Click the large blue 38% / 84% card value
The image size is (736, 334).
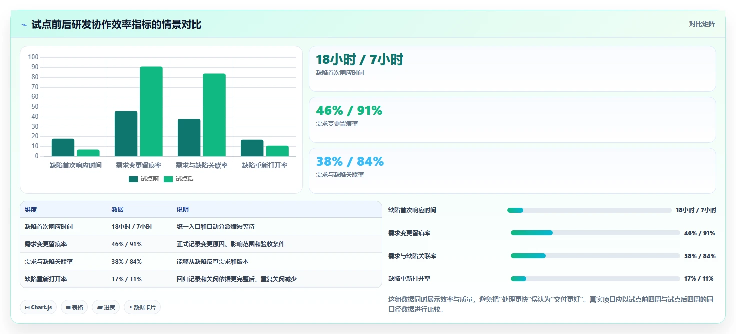click(x=350, y=162)
